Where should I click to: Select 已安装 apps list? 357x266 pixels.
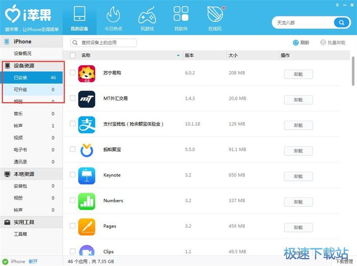[31, 77]
